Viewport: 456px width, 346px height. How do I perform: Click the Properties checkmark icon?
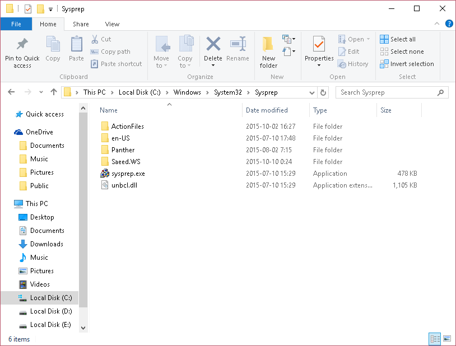click(319, 44)
